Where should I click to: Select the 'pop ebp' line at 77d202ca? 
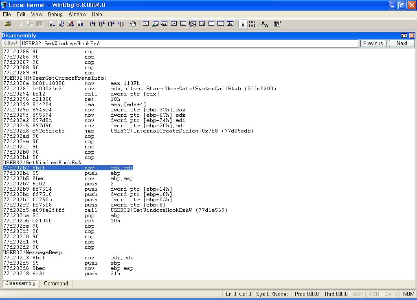[x=62, y=215]
